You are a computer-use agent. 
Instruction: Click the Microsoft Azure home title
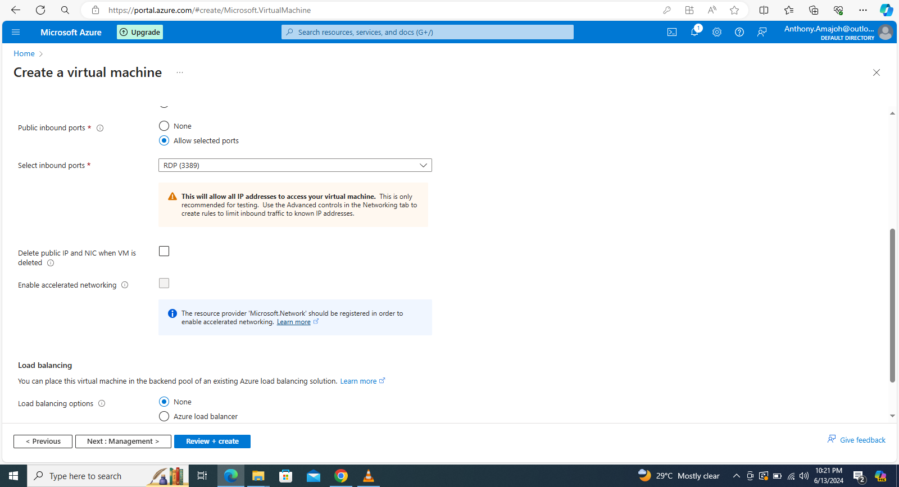click(71, 32)
